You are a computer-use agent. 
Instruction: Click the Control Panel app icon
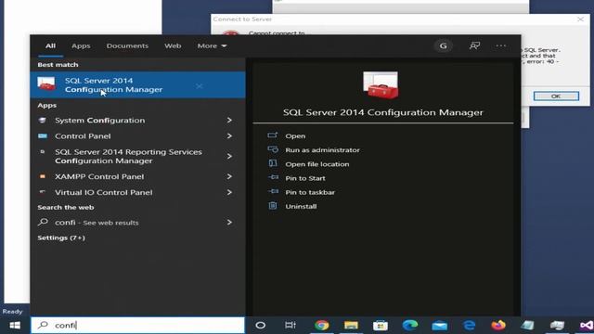43,136
